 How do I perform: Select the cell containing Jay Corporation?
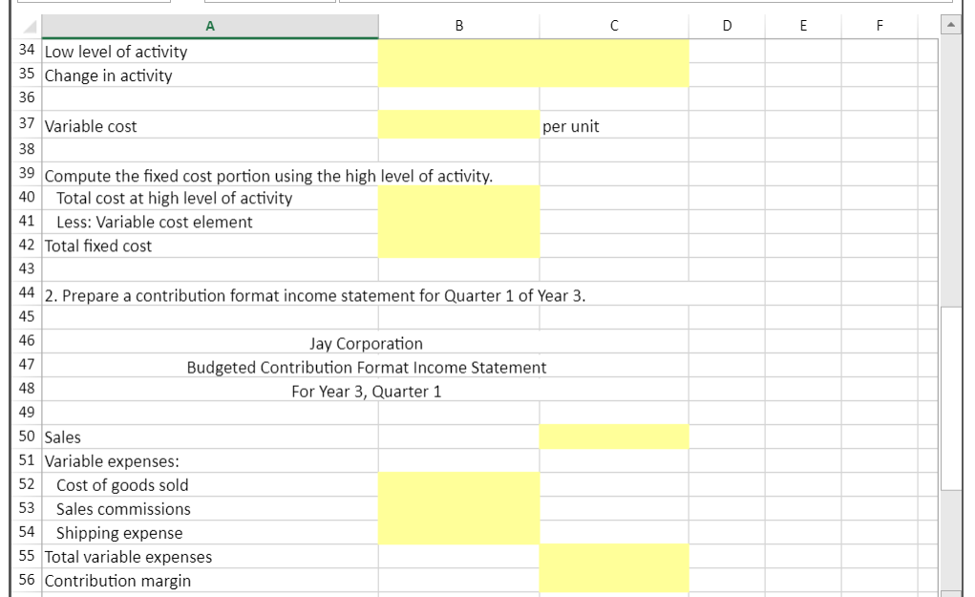pyautogui.click(x=208, y=343)
